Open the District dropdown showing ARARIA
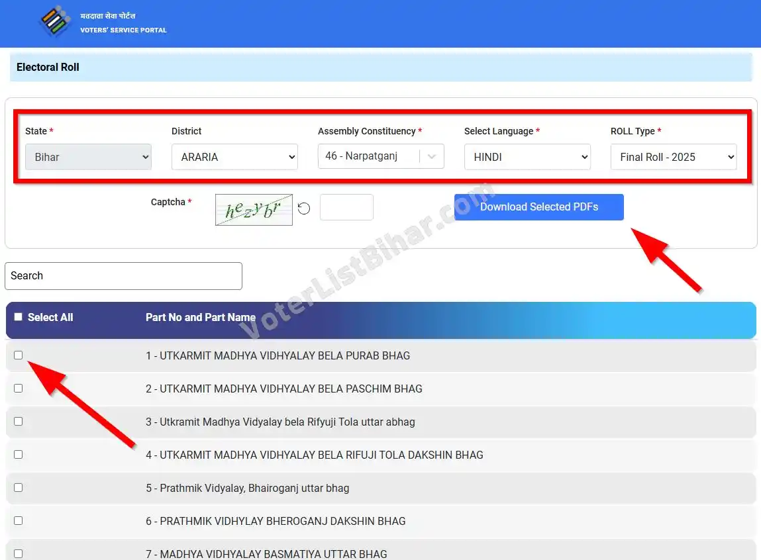This screenshot has height=560, width=761. [234, 157]
